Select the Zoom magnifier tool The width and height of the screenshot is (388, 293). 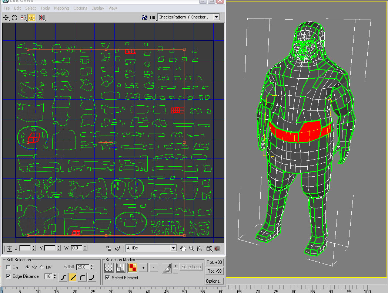(x=191, y=248)
